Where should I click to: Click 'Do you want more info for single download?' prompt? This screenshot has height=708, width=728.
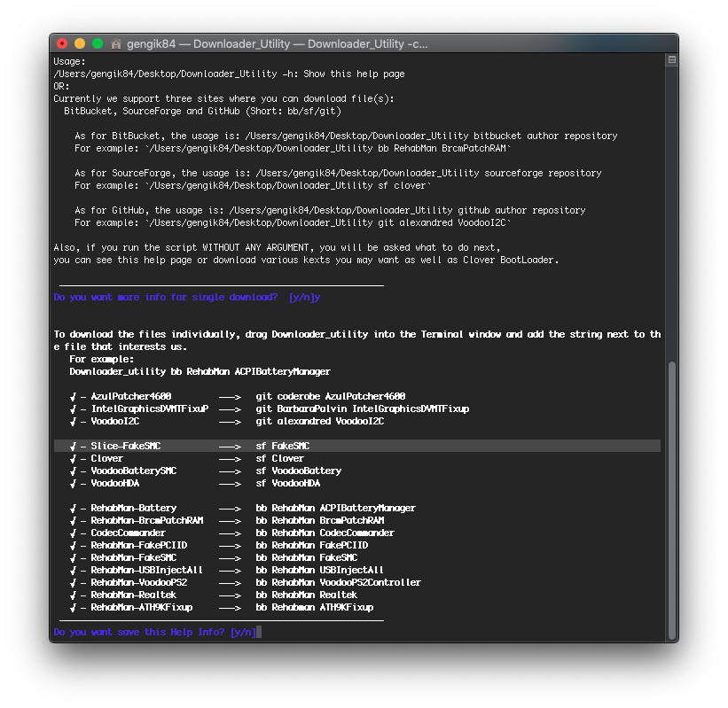tap(186, 297)
